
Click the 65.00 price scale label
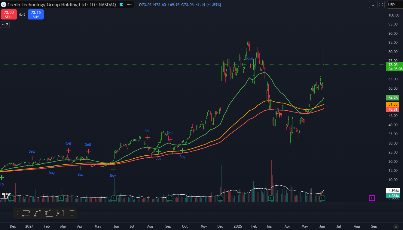[x=393, y=79]
